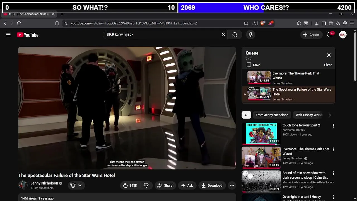
Task: Clear the search box text with X
Action: tap(223, 35)
